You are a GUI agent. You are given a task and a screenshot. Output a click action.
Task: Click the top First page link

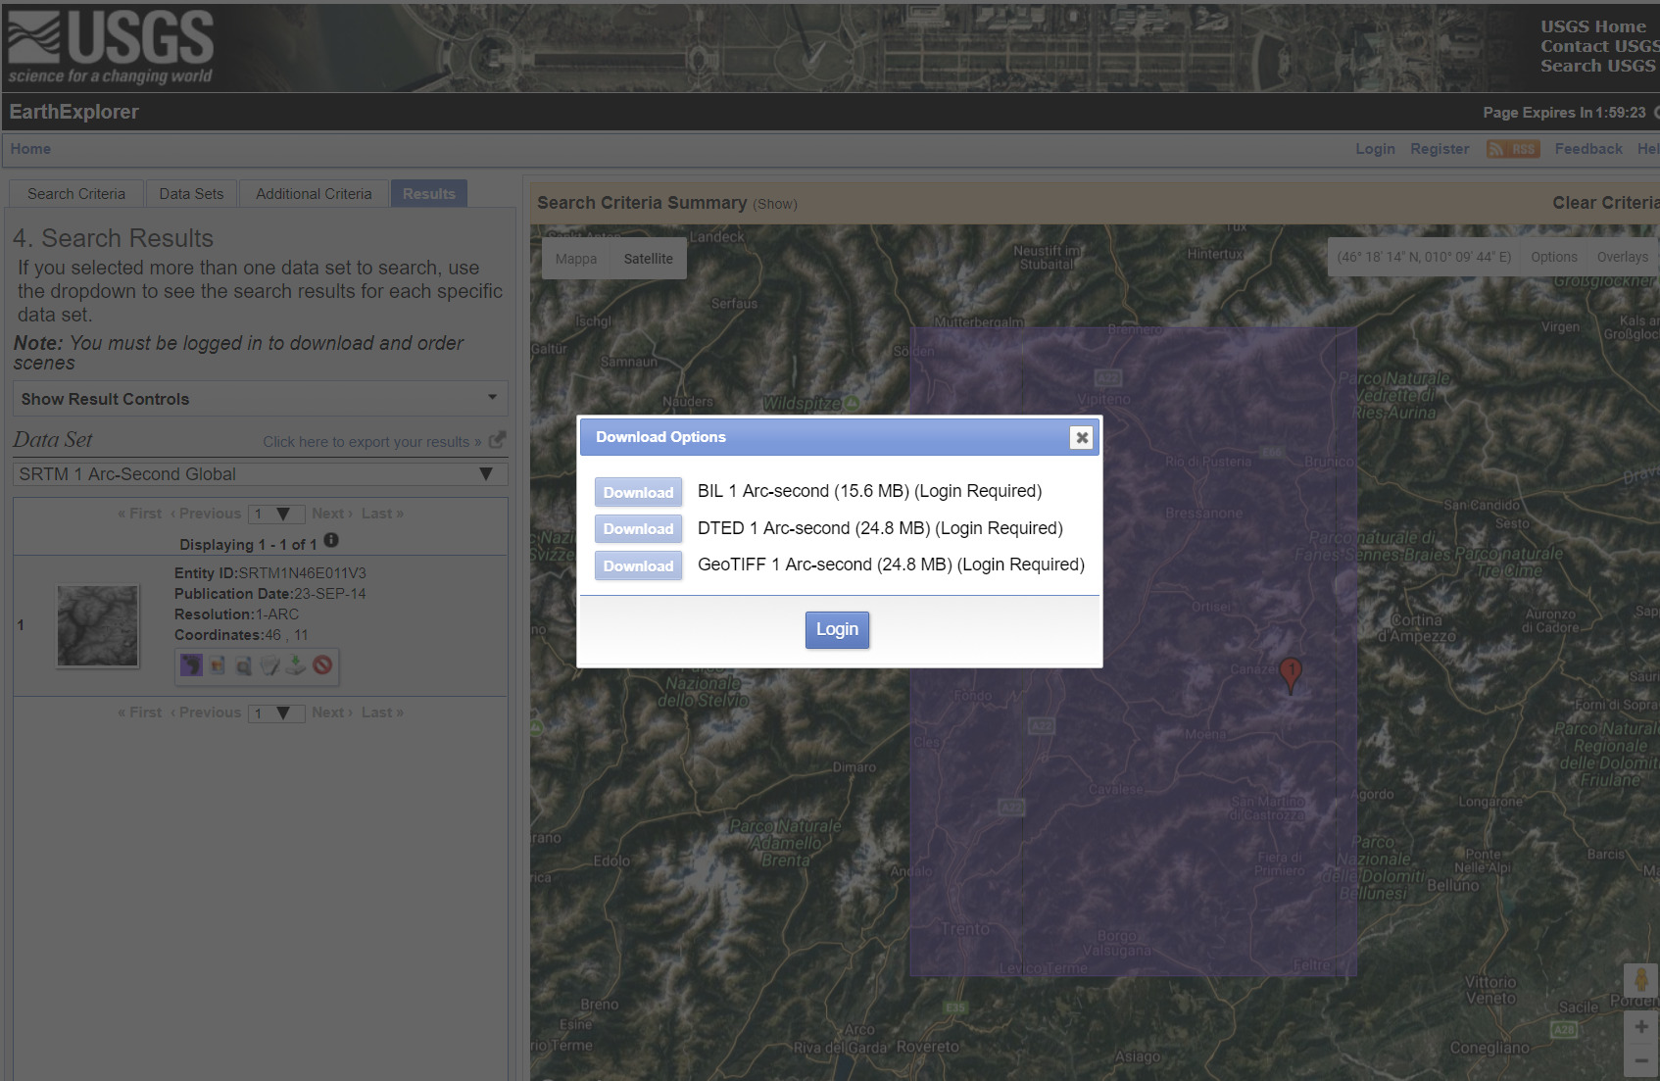[139, 514]
